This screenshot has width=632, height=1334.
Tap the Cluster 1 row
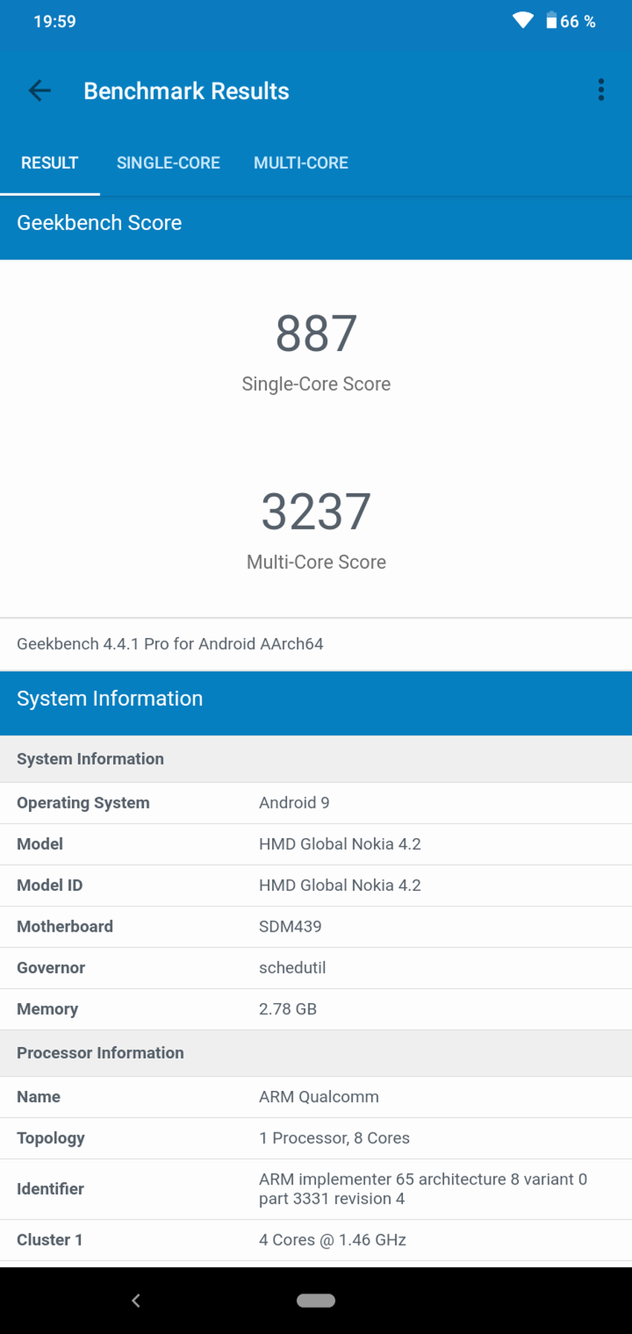click(316, 1240)
